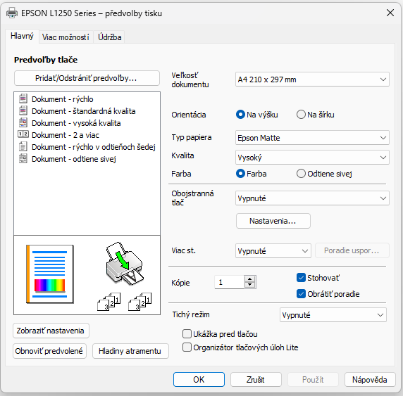This screenshot has height=396, width=403.
Task: Choose 'Farba' color printing
Action: (x=251, y=174)
